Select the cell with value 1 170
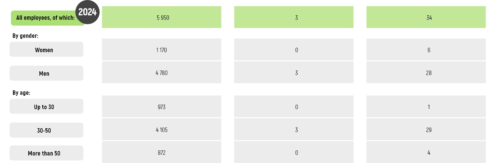Viewport: 489px width, 163px height. pyautogui.click(x=162, y=50)
